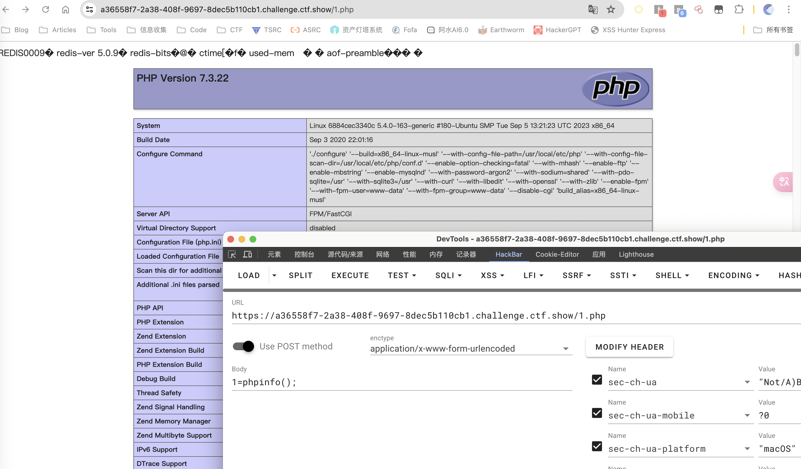Expand the enctype dropdown

coord(471,348)
